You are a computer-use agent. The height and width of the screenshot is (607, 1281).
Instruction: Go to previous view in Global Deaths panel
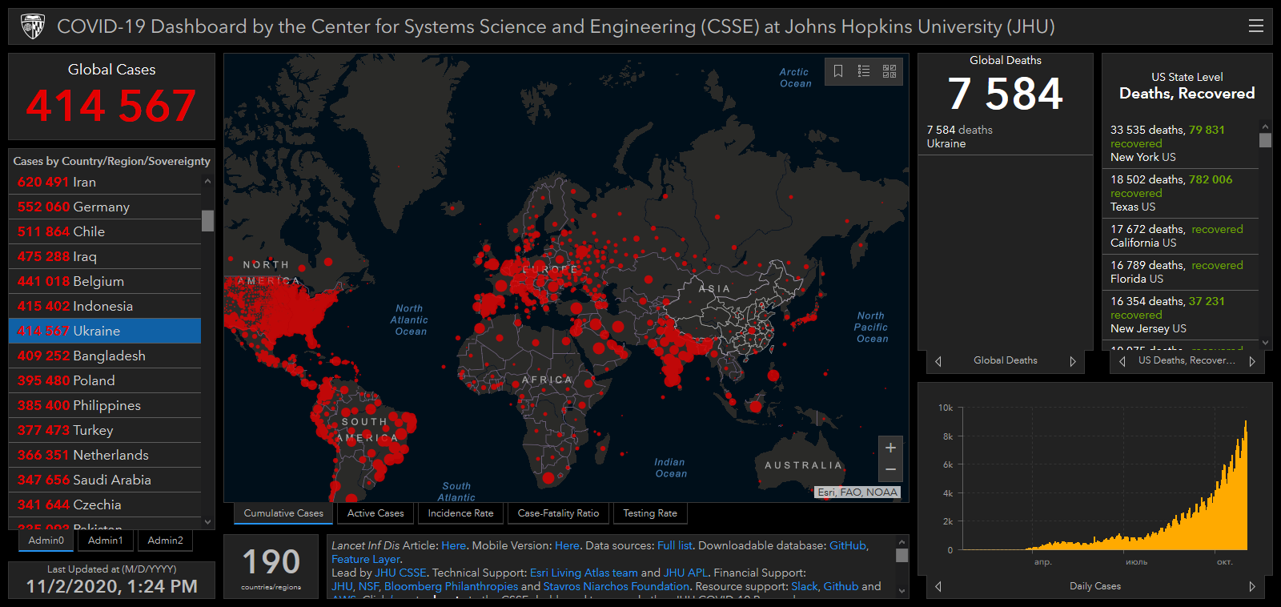coord(938,361)
